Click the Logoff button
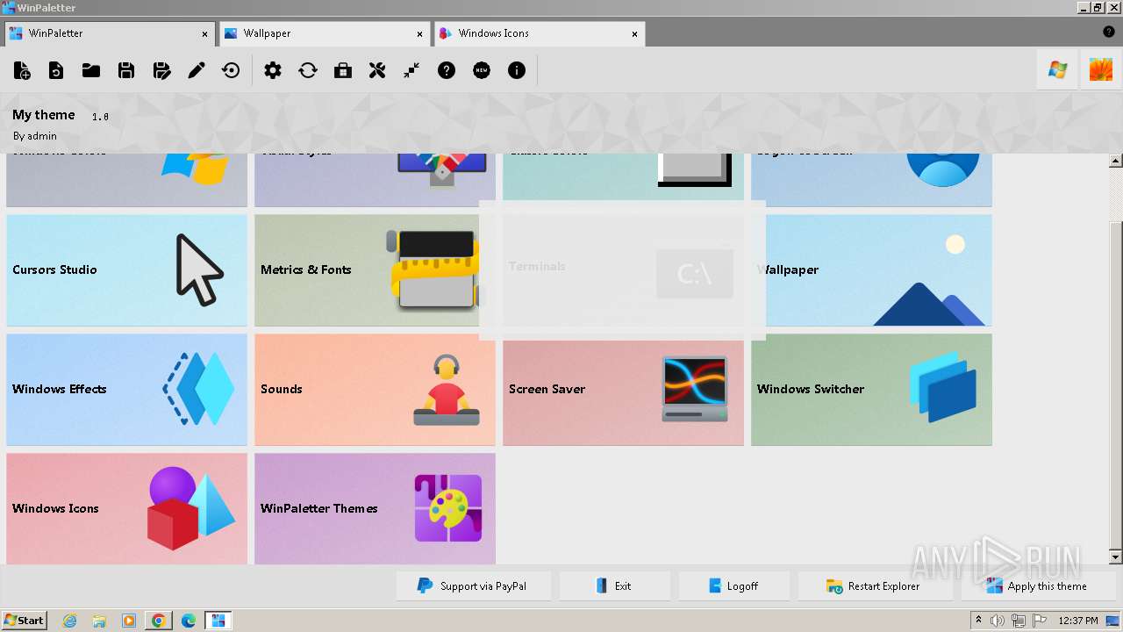1123x632 pixels. (734, 586)
